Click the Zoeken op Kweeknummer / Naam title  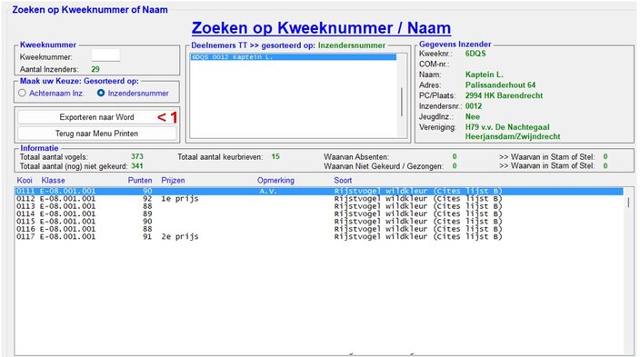321,28
